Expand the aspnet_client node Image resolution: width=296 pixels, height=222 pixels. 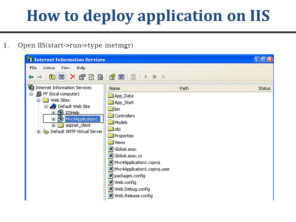(53, 125)
